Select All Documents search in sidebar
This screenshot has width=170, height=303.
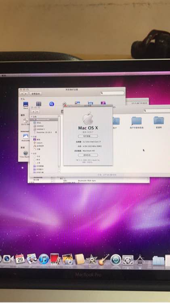45,172
